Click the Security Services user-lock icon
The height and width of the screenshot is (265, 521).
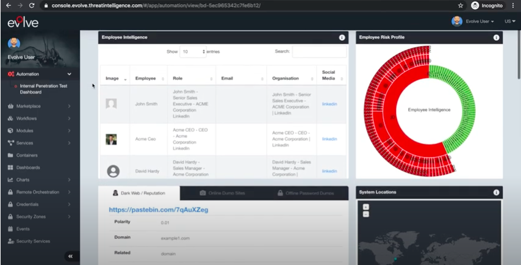click(10, 241)
